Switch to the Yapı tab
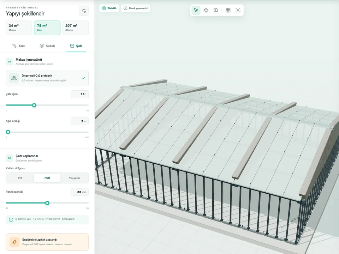Viewport: 339px width, 254px height. click(x=19, y=46)
